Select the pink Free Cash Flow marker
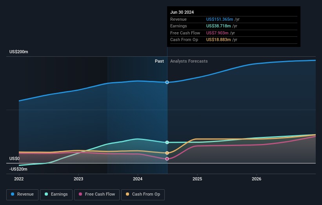The height and width of the screenshot is (205, 322). (x=167, y=159)
